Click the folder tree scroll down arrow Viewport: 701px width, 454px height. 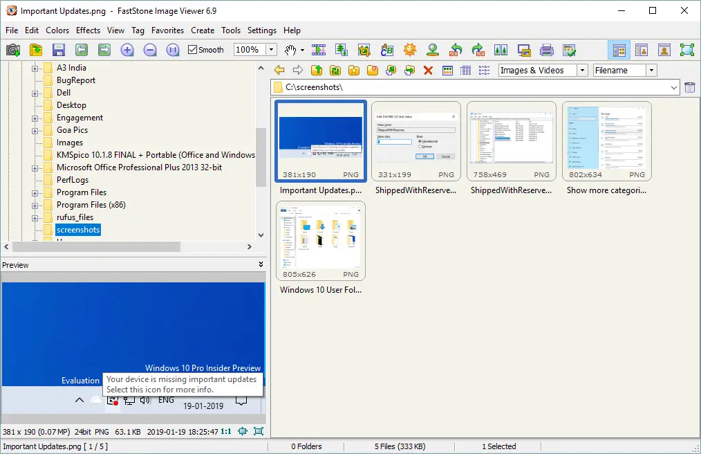261,235
